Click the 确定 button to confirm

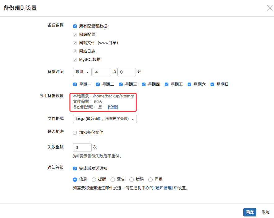coord(250,212)
